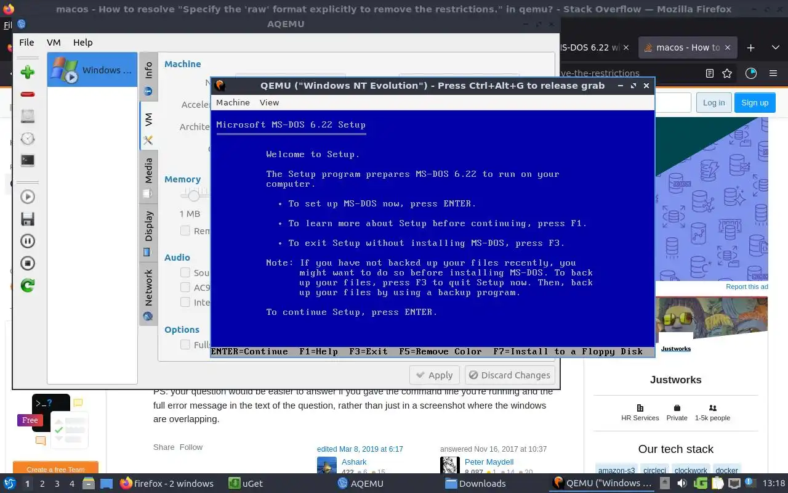This screenshot has height=493, width=788.
Task: Open the Help menu in AQEMU
Action: [x=82, y=43]
